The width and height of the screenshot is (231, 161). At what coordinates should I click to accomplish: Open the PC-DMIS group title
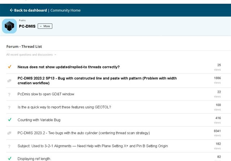point(27,26)
